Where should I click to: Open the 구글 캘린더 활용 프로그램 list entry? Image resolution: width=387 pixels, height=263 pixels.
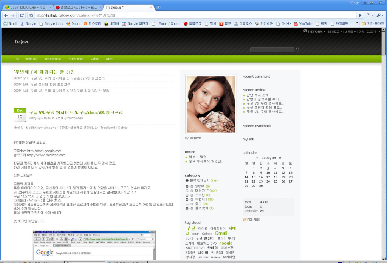pyautogui.click(x=50, y=84)
